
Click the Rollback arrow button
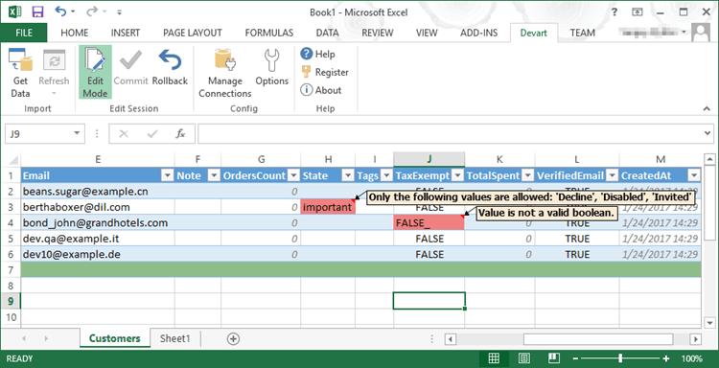pyautogui.click(x=170, y=68)
